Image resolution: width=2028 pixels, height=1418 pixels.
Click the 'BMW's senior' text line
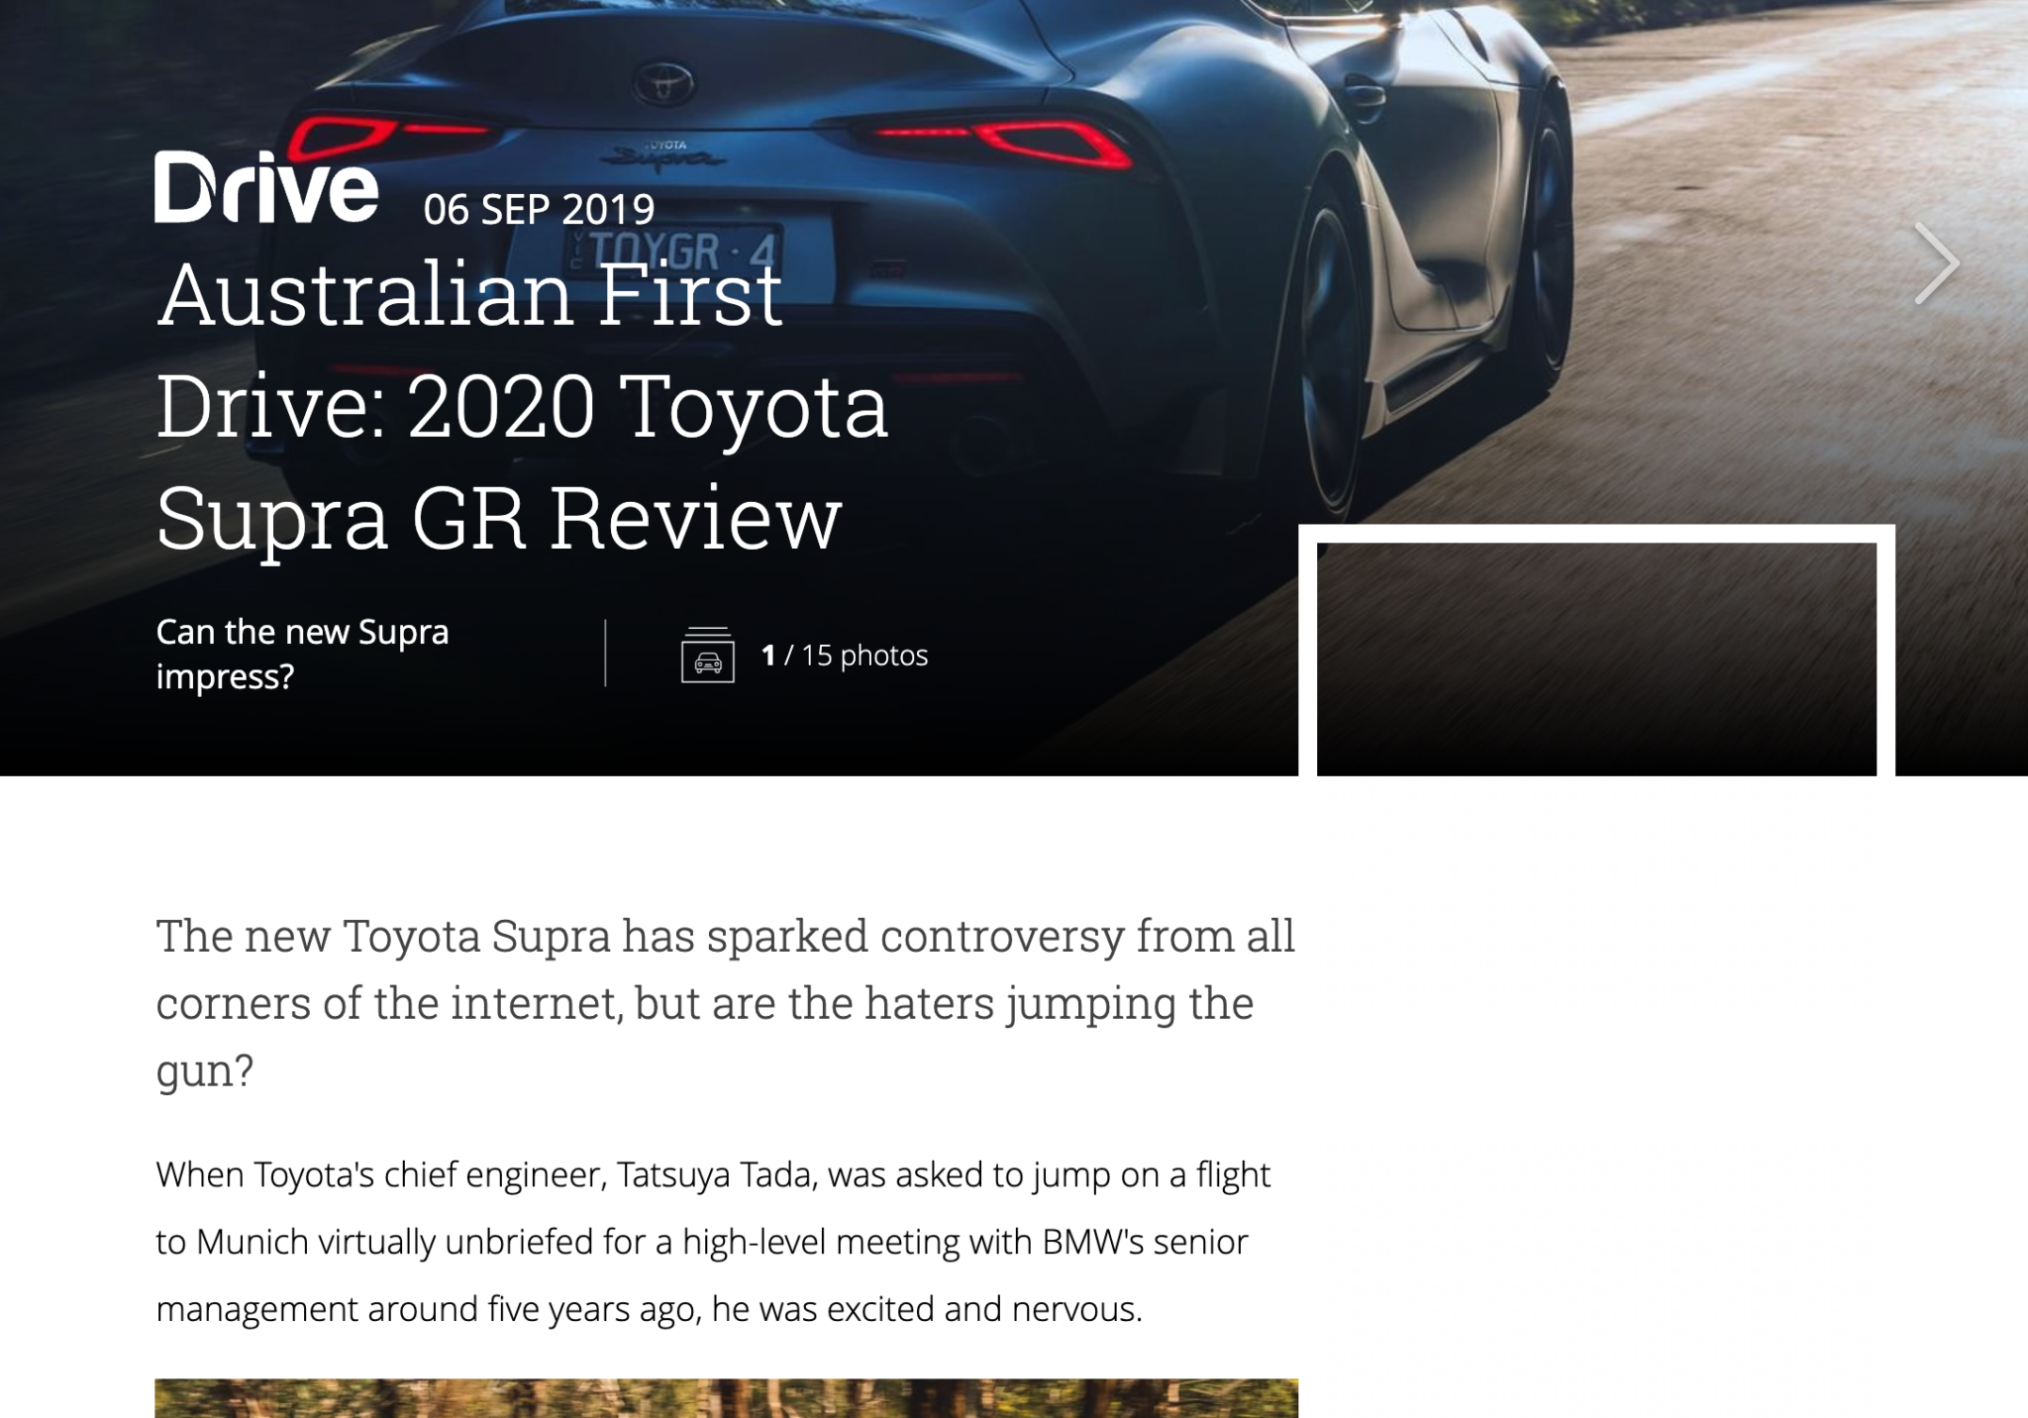pyautogui.click(x=1145, y=1242)
